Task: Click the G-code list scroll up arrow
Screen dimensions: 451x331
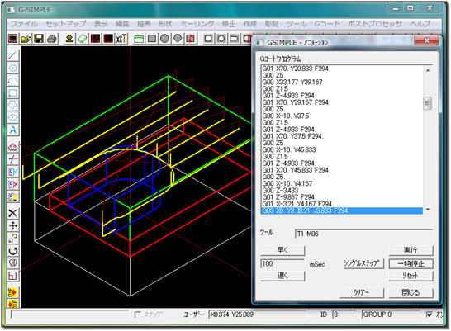Action: pyautogui.click(x=428, y=70)
